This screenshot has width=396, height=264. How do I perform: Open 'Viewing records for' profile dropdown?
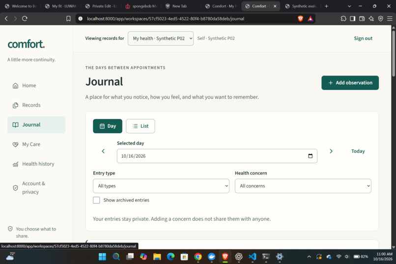(x=161, y=38)
